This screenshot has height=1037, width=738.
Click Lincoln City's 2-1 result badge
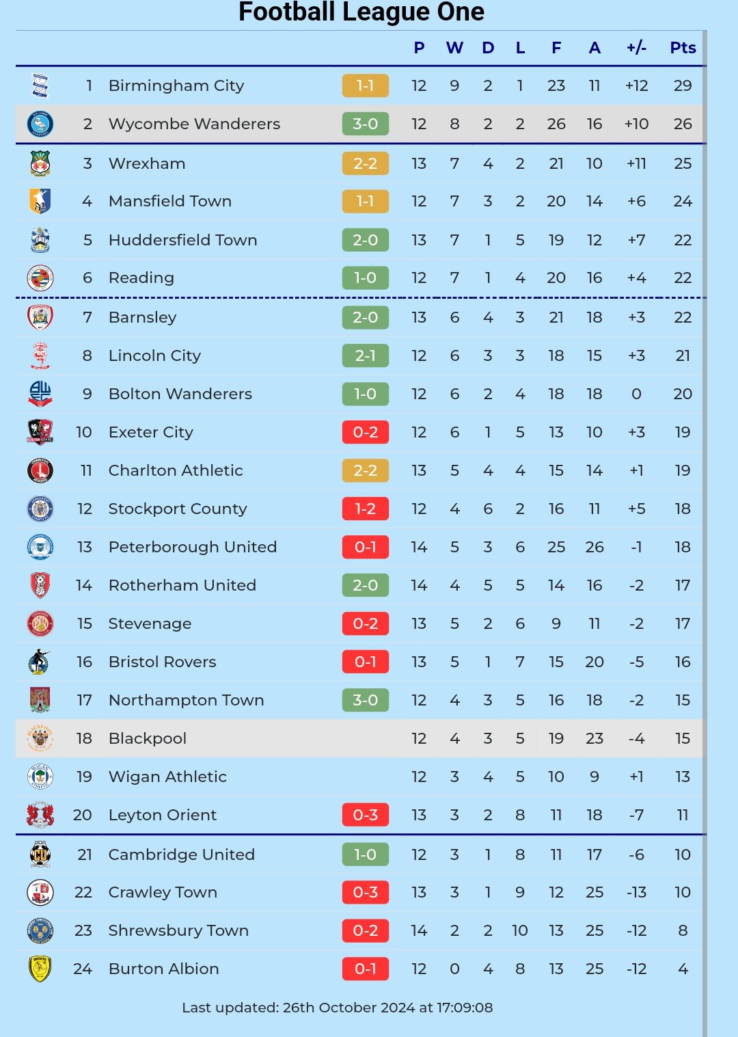click(x=366, y=355)
